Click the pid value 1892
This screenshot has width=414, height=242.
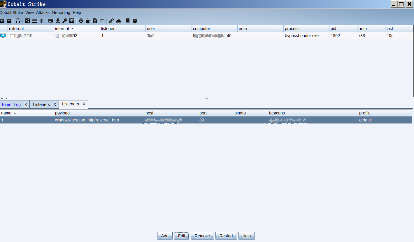335,36
